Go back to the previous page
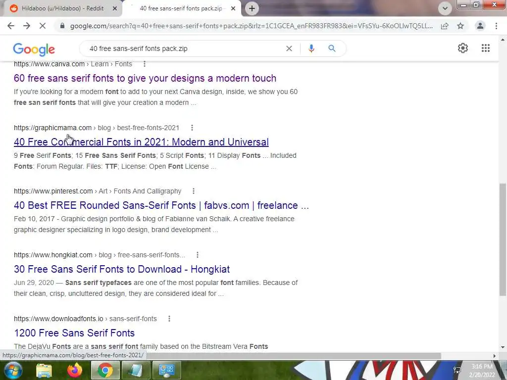The height and width of the screenshot is (380, 507). point(11,26)
